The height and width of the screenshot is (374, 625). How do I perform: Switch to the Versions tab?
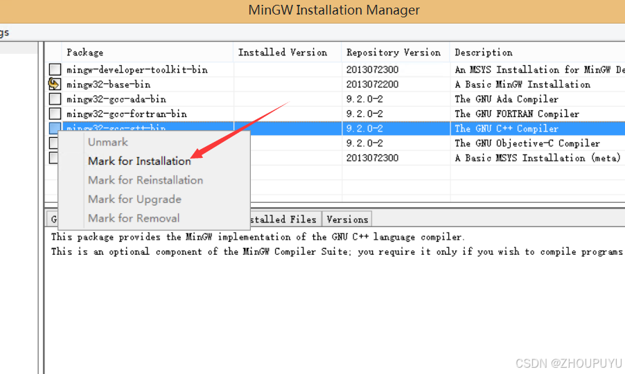(347, 220)
